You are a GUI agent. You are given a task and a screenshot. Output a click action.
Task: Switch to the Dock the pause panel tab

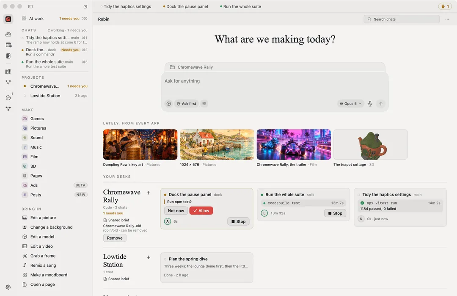[186, 6]
